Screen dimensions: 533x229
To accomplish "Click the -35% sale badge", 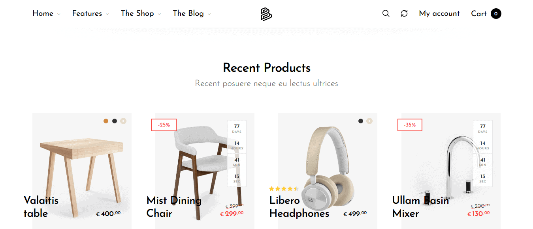I will [410, 125].
